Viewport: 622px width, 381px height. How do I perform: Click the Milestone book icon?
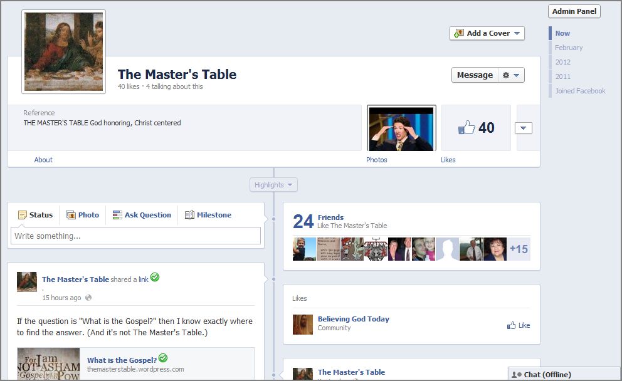[x=189, y=215]
